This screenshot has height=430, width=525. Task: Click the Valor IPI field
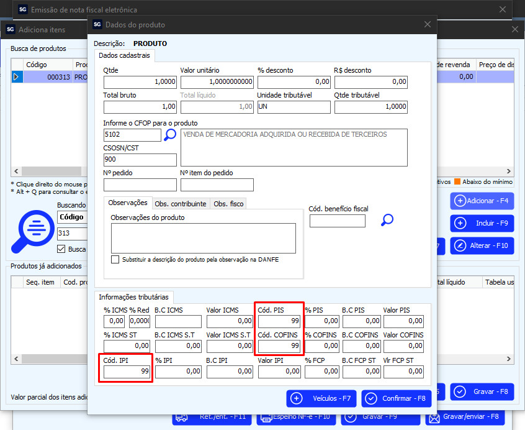[x=279, y=372]
